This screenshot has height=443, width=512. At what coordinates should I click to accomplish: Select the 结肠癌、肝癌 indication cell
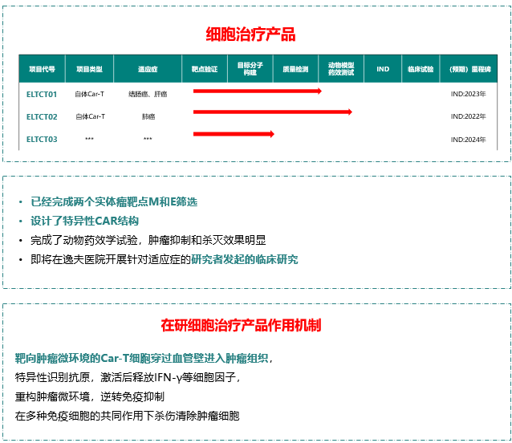[x=148, y=94]
